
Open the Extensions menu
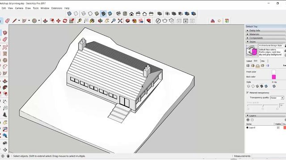57,8
